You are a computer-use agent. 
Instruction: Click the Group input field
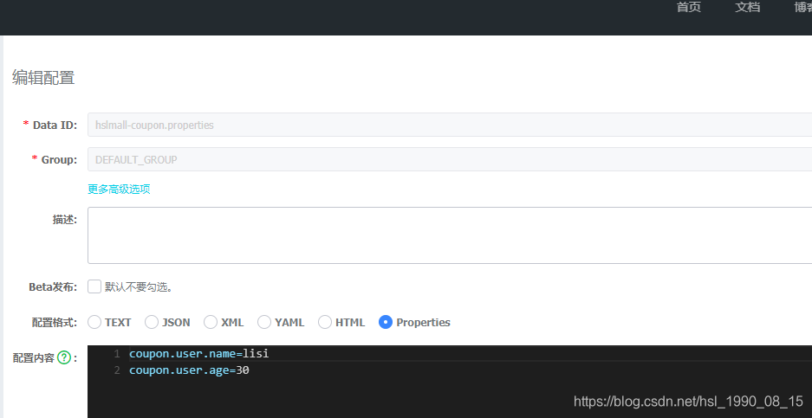tap(450, 159)
